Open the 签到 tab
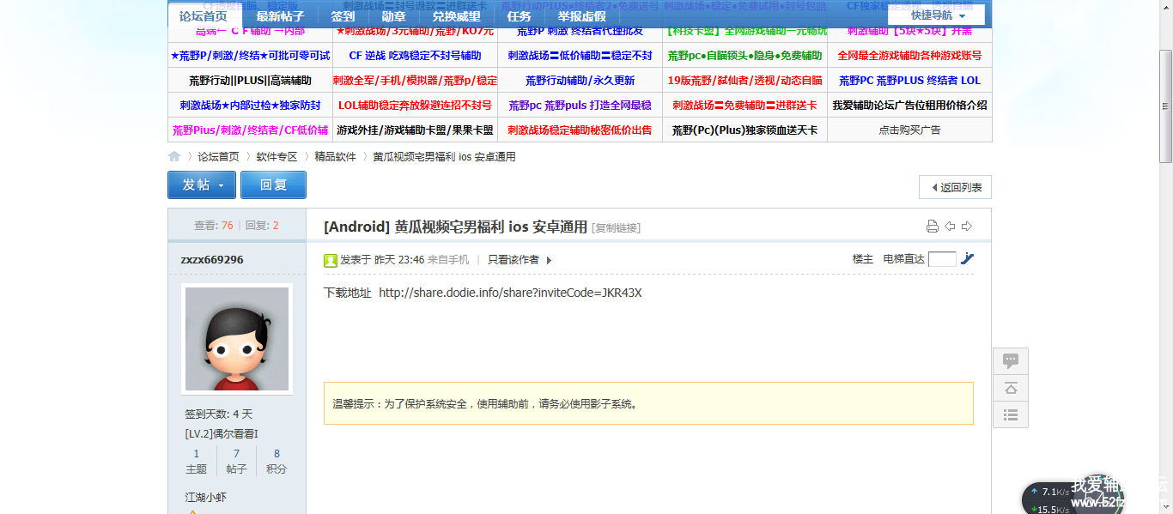Viewport: 1173px width, 514px height. (343, 16)
